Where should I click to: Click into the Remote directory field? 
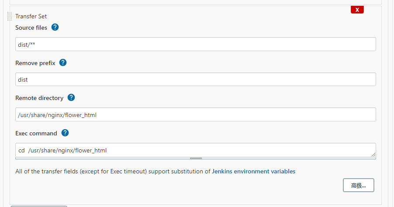click(195, 115)
